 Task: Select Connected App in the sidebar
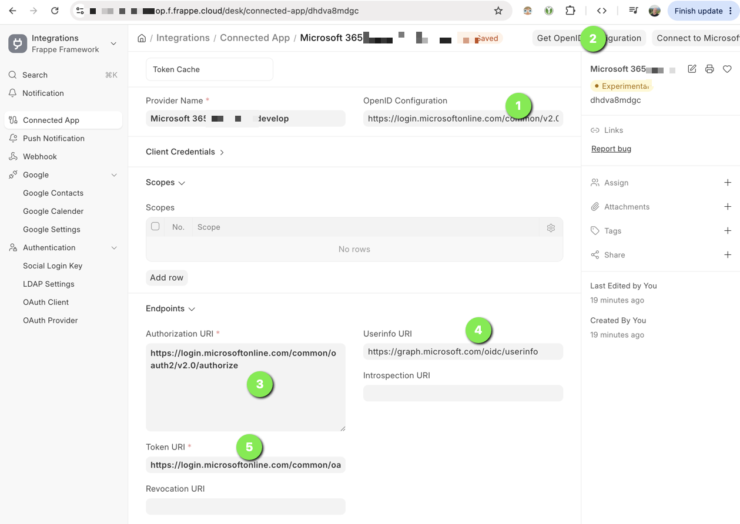tap(63, 120)
